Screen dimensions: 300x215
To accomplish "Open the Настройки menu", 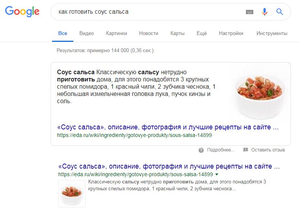I will 231,33.
